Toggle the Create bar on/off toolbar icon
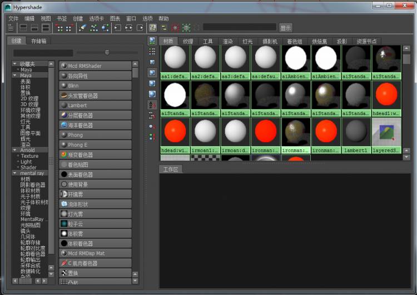417x295 pixels. coord(11,28)
